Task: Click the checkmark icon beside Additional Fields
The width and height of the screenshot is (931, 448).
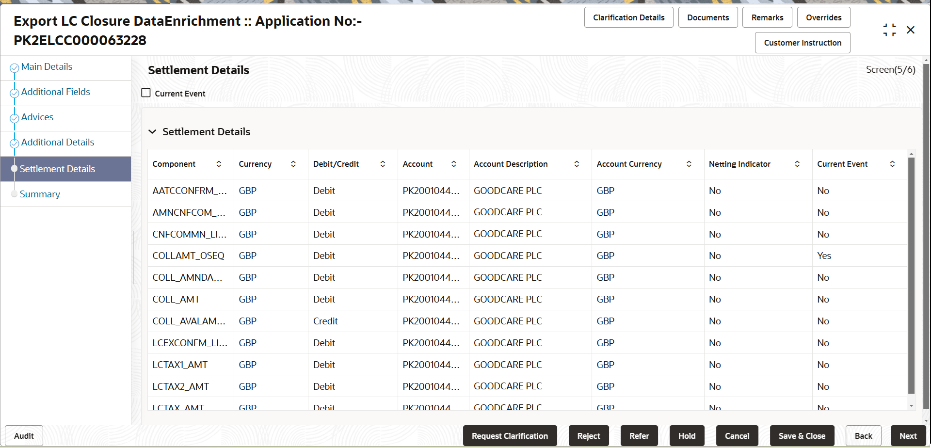Action: pyautogui.click(x=14, y=93)
